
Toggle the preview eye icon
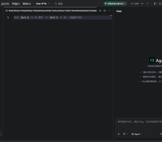click(x=100, y=11)
